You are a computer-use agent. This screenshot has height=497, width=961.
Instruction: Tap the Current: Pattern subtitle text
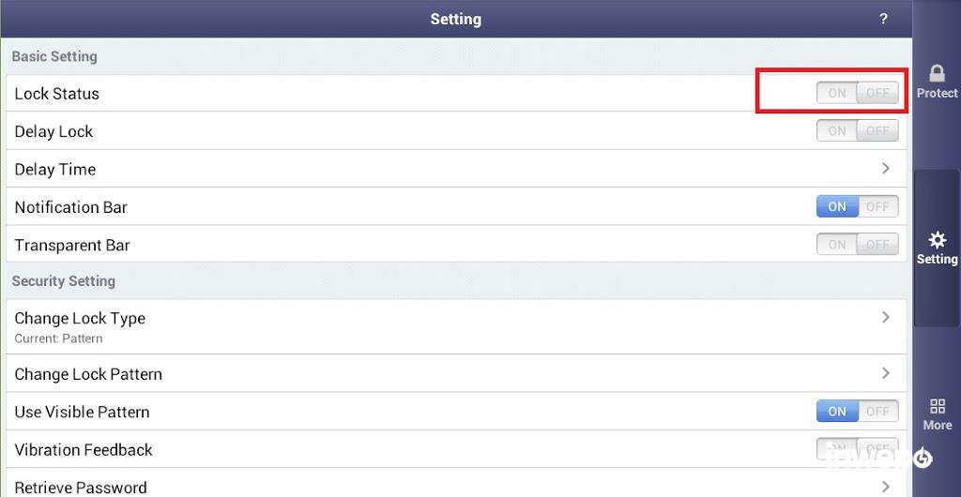pyautogui.click(x=58, y=339)
